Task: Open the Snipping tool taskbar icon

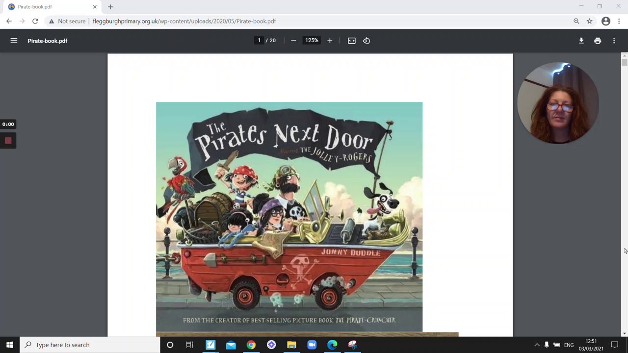Action: coord(353,345)
